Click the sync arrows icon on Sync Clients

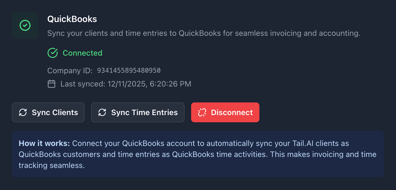pyautogui.click(x=23, y=112)
